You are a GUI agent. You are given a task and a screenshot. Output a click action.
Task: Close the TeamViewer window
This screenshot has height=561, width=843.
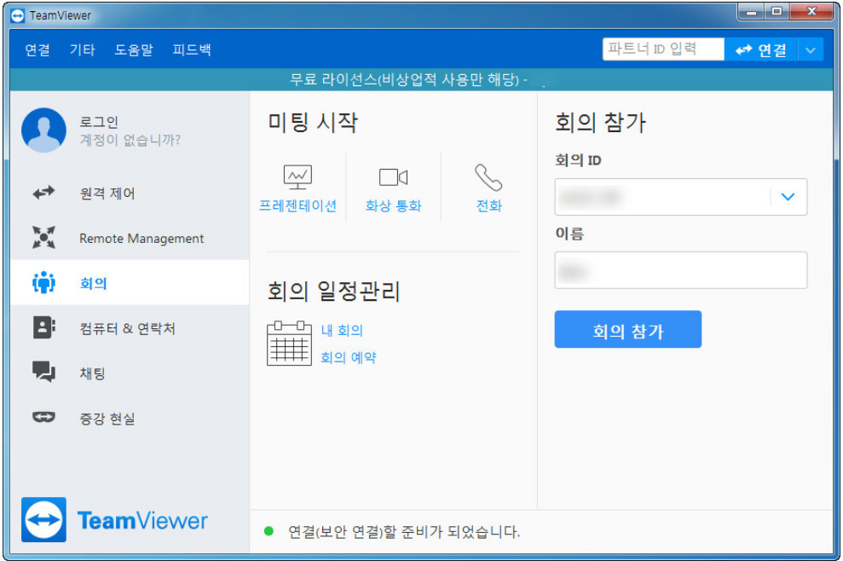[x=811, y=12]
